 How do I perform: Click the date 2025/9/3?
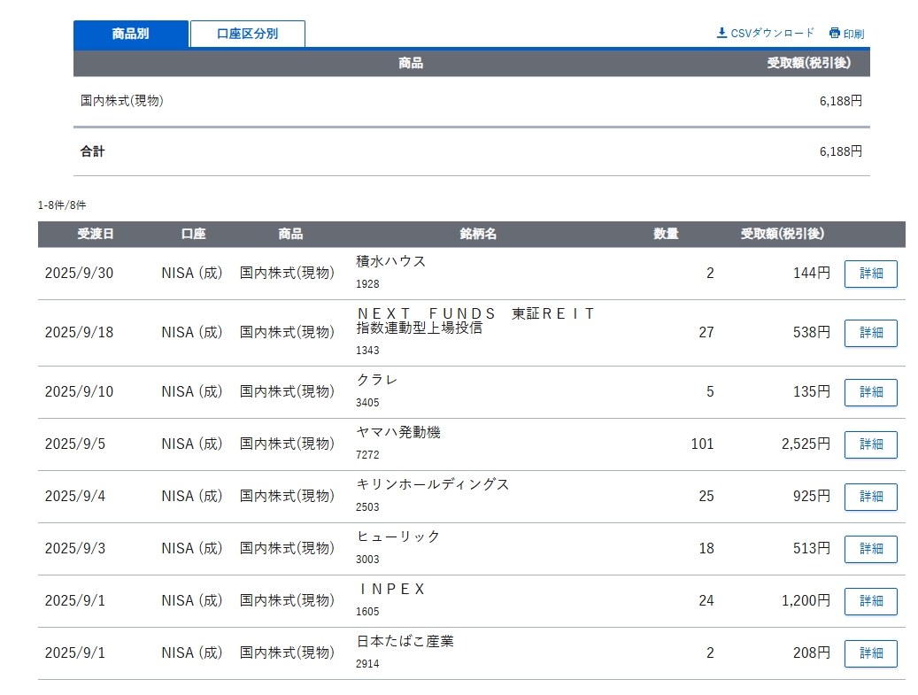[x=75, y=548]
